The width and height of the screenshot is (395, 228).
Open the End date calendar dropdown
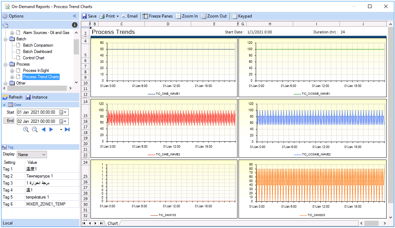coord(63,121)
